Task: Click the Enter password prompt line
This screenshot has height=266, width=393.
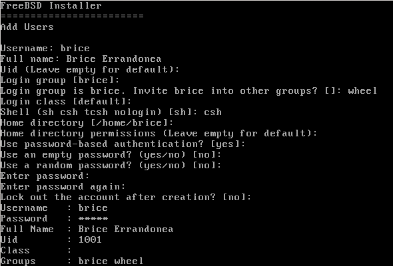Action: pos(45,176)
